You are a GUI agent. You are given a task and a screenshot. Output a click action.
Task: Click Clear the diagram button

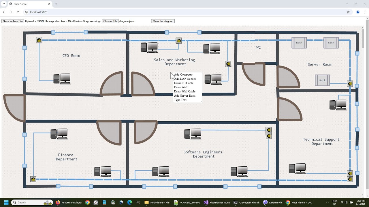163,21
